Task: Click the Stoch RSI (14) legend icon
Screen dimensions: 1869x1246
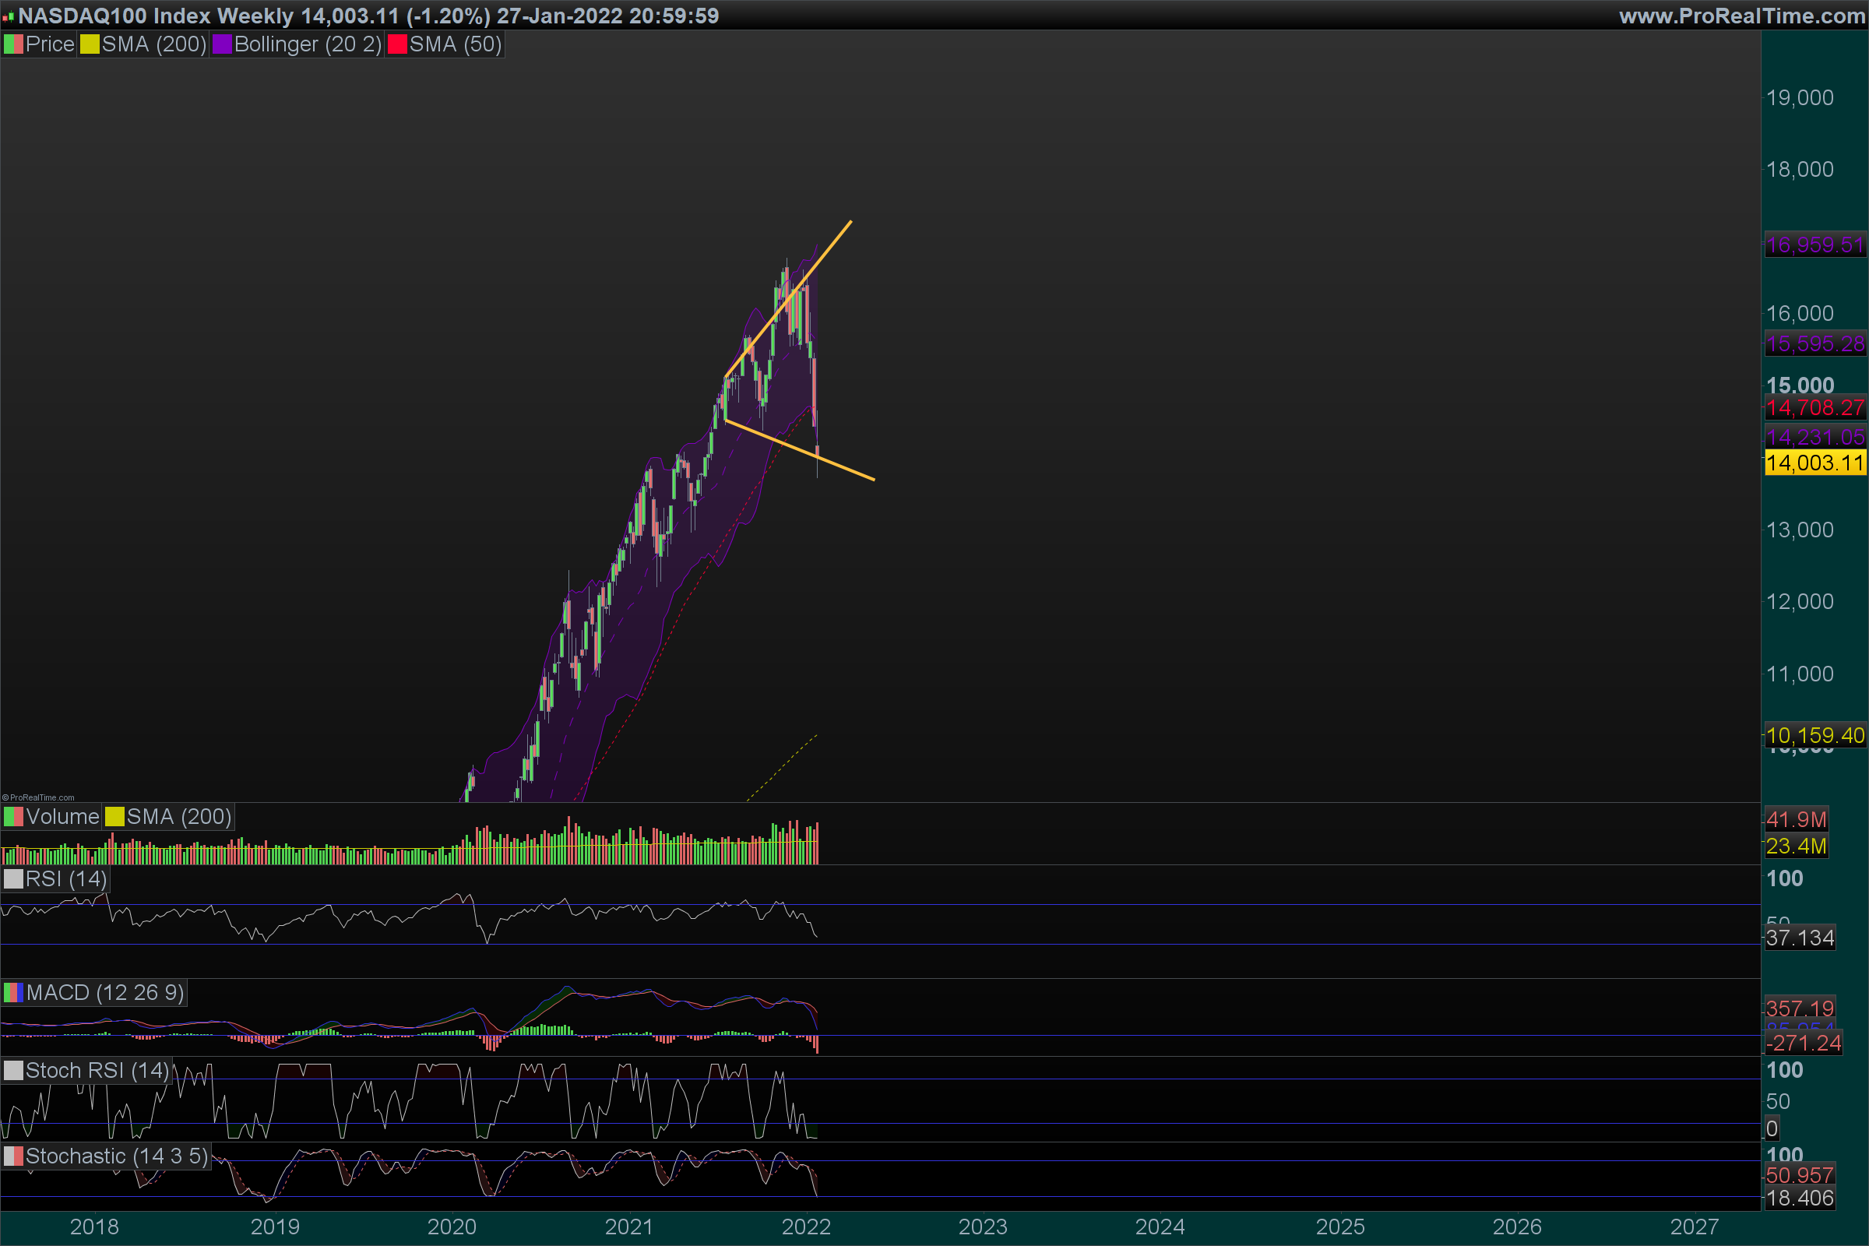Action: point(13,1070)
